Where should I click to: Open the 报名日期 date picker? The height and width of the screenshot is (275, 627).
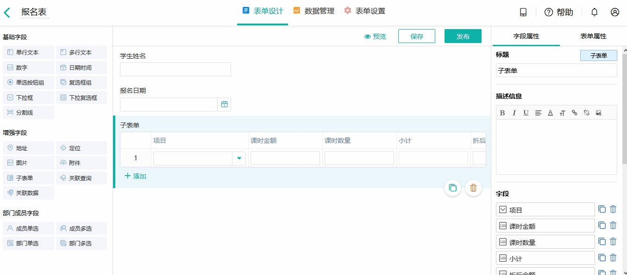coord(224,104)
